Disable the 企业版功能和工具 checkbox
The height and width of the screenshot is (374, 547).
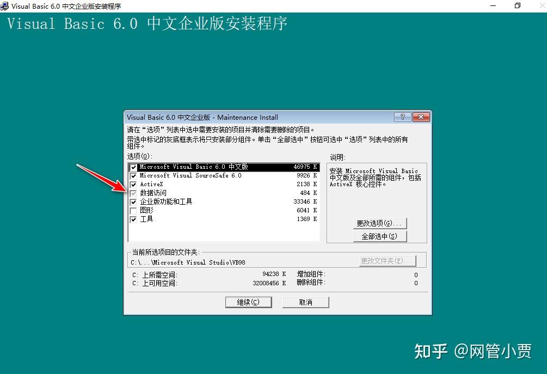tap(133, 201)
